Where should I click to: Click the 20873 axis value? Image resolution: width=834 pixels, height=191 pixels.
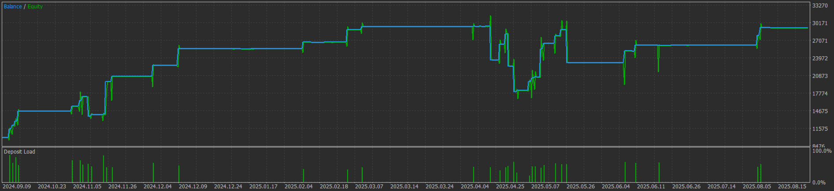(x=820, y=76)
